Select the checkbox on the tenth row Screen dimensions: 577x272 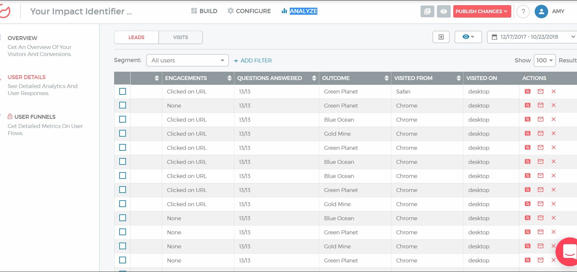click(x=122, y=218)
